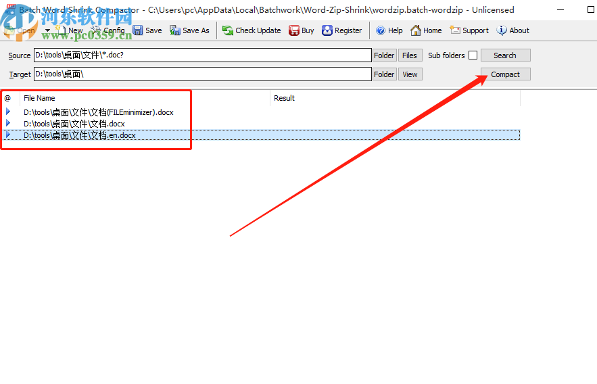
Task: Click the Result column header
Action: [395, 98]
